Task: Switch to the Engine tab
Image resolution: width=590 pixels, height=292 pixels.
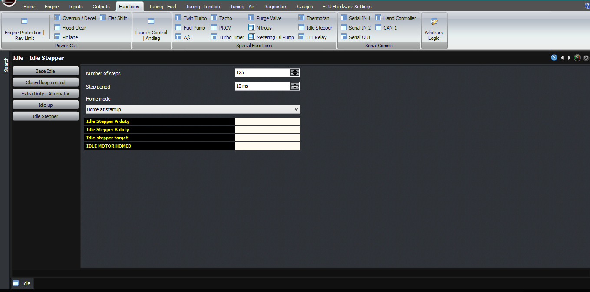Action: click(52, 7)
